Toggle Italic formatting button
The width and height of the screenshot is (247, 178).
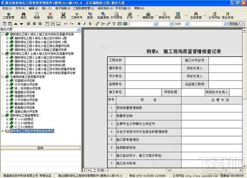pos(85,24)
